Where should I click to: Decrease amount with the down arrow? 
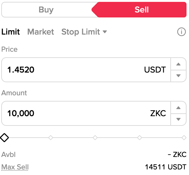pyautogui.click(x=178, y=119)
